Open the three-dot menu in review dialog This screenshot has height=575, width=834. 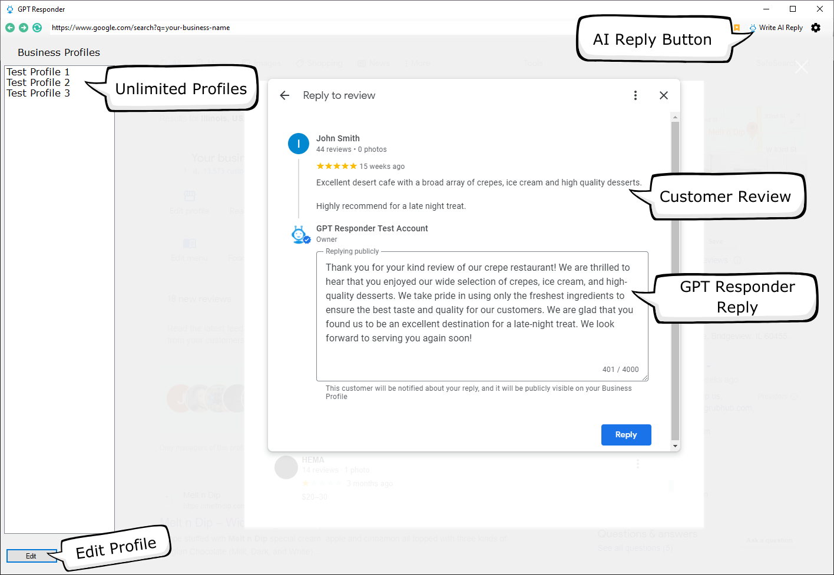point(636,95)
